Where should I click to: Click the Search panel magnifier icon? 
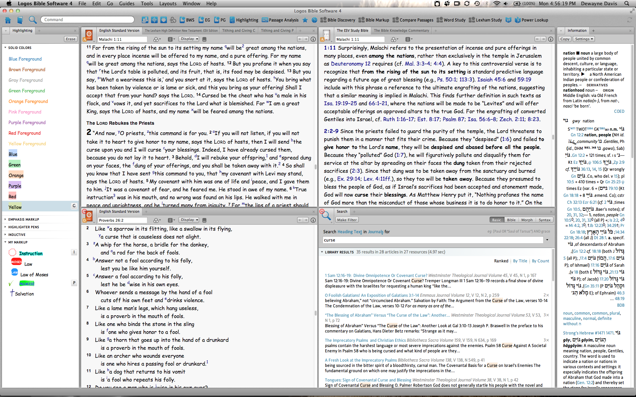326,216
